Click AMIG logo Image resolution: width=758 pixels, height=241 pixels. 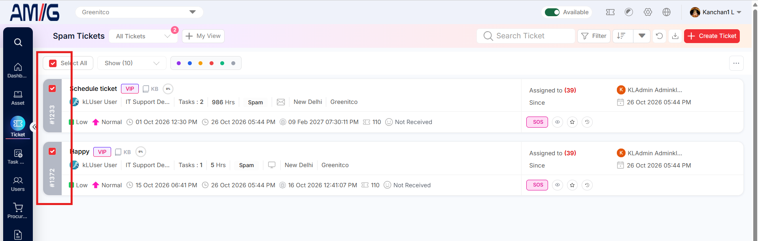click(x=35, y=12)
